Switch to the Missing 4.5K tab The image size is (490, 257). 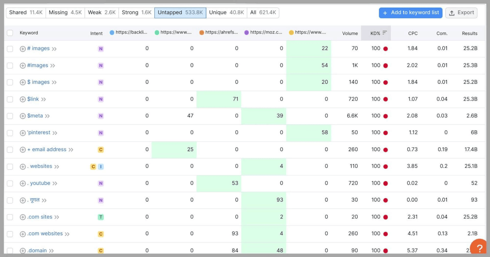65,13
